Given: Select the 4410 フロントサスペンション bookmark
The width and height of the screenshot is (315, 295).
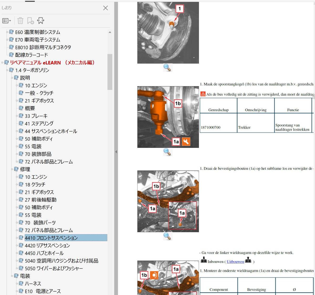Looking at the screenshot, I should [x=51, y=238].
